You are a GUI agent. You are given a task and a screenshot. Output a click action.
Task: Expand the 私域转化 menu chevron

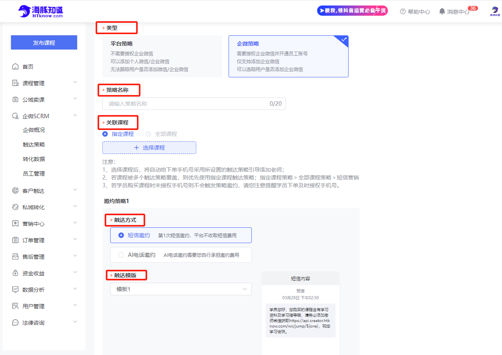(75, 206)
